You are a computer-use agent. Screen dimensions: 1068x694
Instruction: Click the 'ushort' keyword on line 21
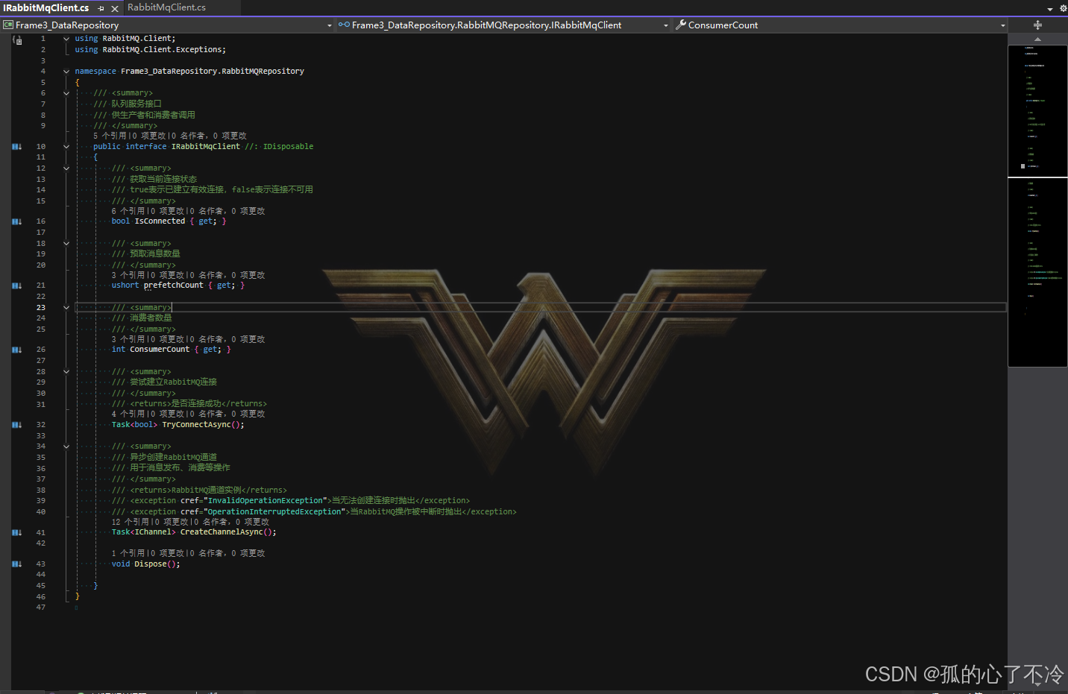(x=125, y=286)
